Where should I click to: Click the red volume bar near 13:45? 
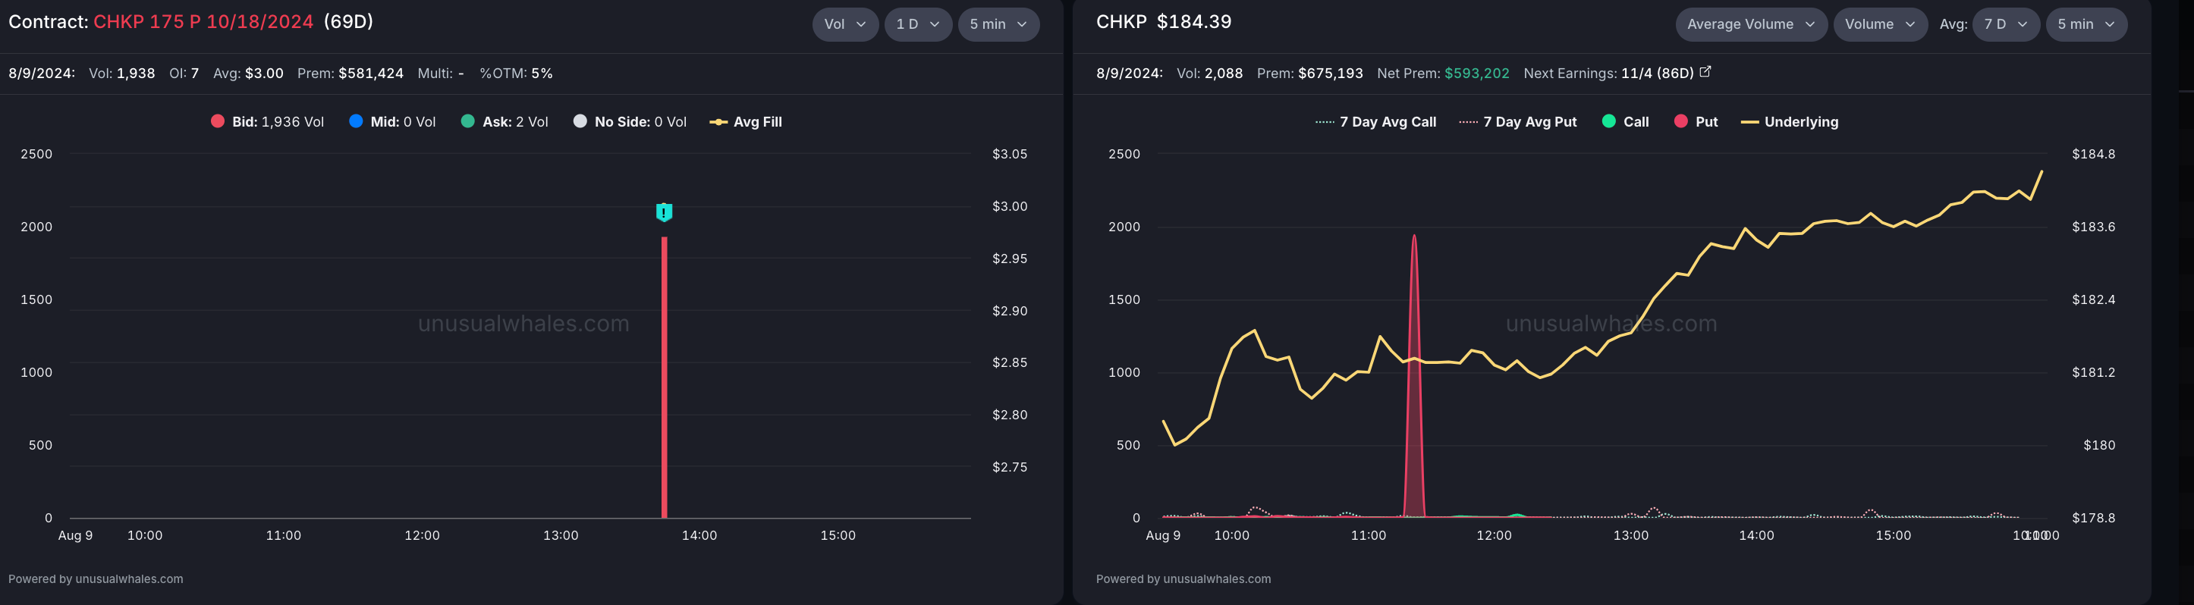tap(665, 377)
